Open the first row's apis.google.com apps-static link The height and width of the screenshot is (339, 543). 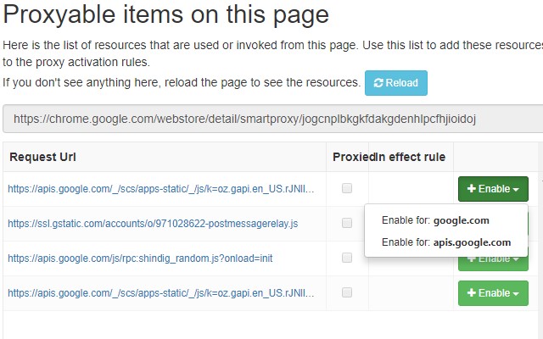pos(161,189)
